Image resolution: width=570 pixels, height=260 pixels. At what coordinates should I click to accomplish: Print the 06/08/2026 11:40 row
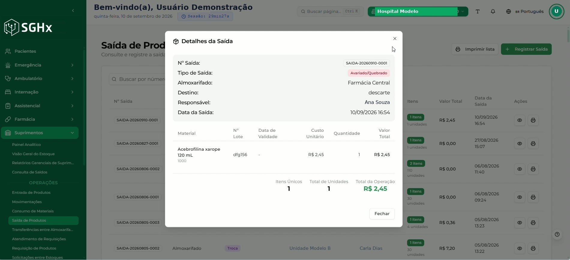(533, 169)
